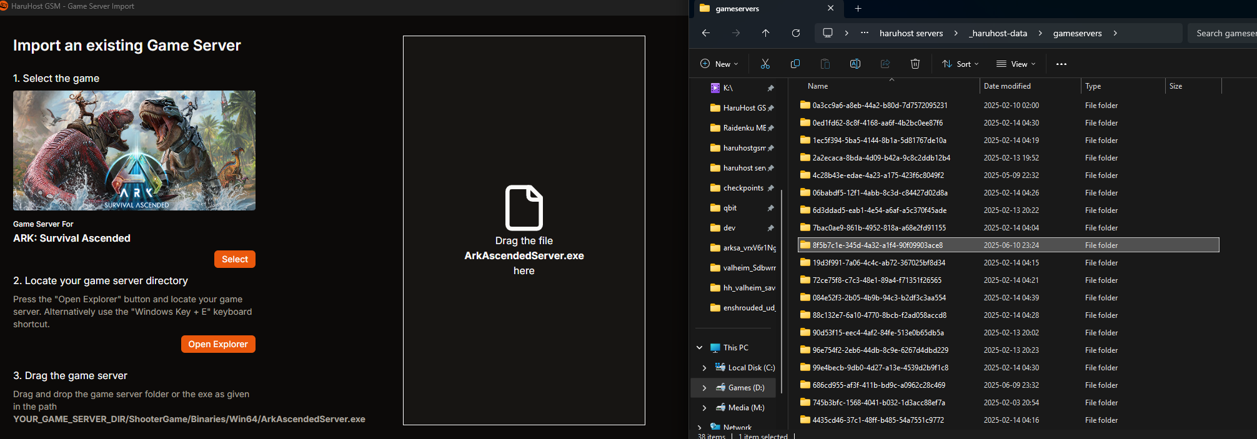1257x439 pixels.
Task: Click the Rename icon in Explorer toolbar
Action: (x=855, y=64)
